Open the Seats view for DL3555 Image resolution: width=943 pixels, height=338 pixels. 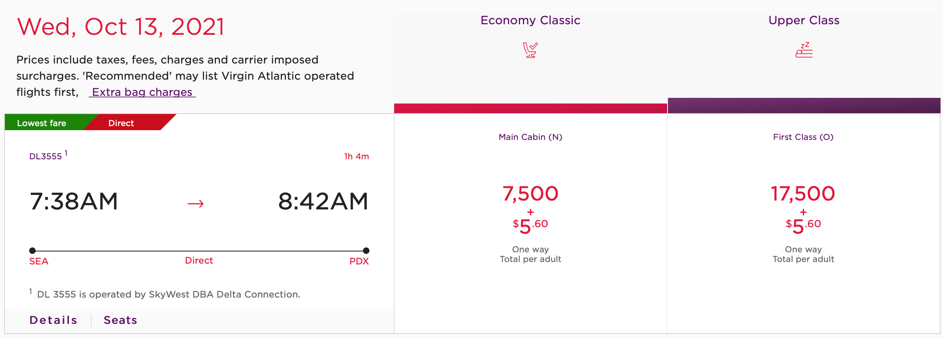click(x=120, y=320)
